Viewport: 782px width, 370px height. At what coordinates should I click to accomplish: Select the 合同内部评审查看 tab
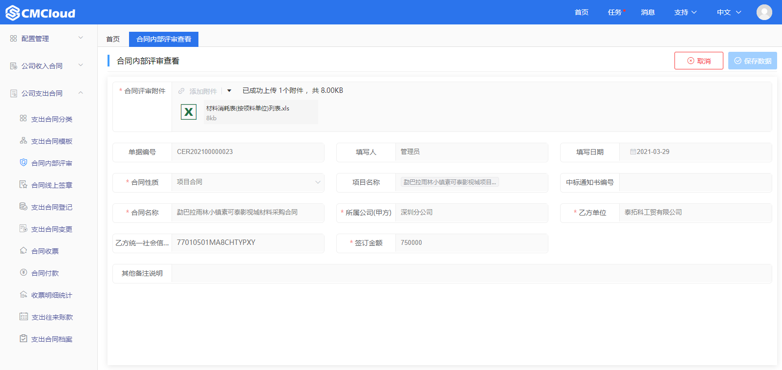pos(164,39)
